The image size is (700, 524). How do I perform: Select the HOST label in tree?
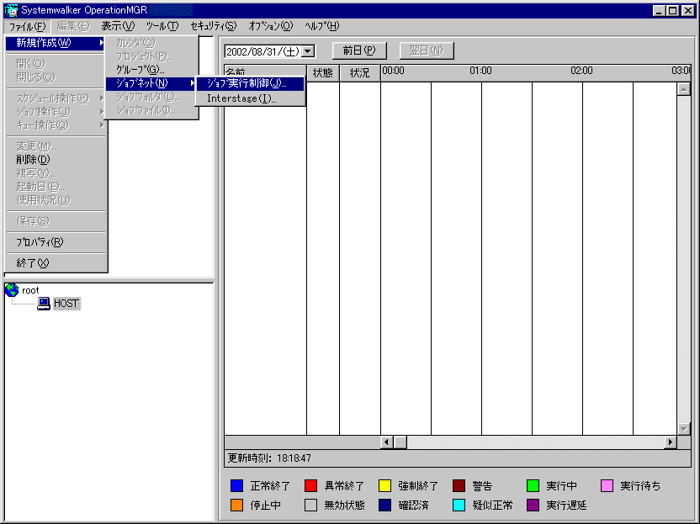(x=66, y=304)
